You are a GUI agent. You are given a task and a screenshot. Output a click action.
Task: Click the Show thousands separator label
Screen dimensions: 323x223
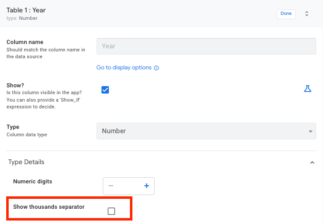click(x=49, y=207)
